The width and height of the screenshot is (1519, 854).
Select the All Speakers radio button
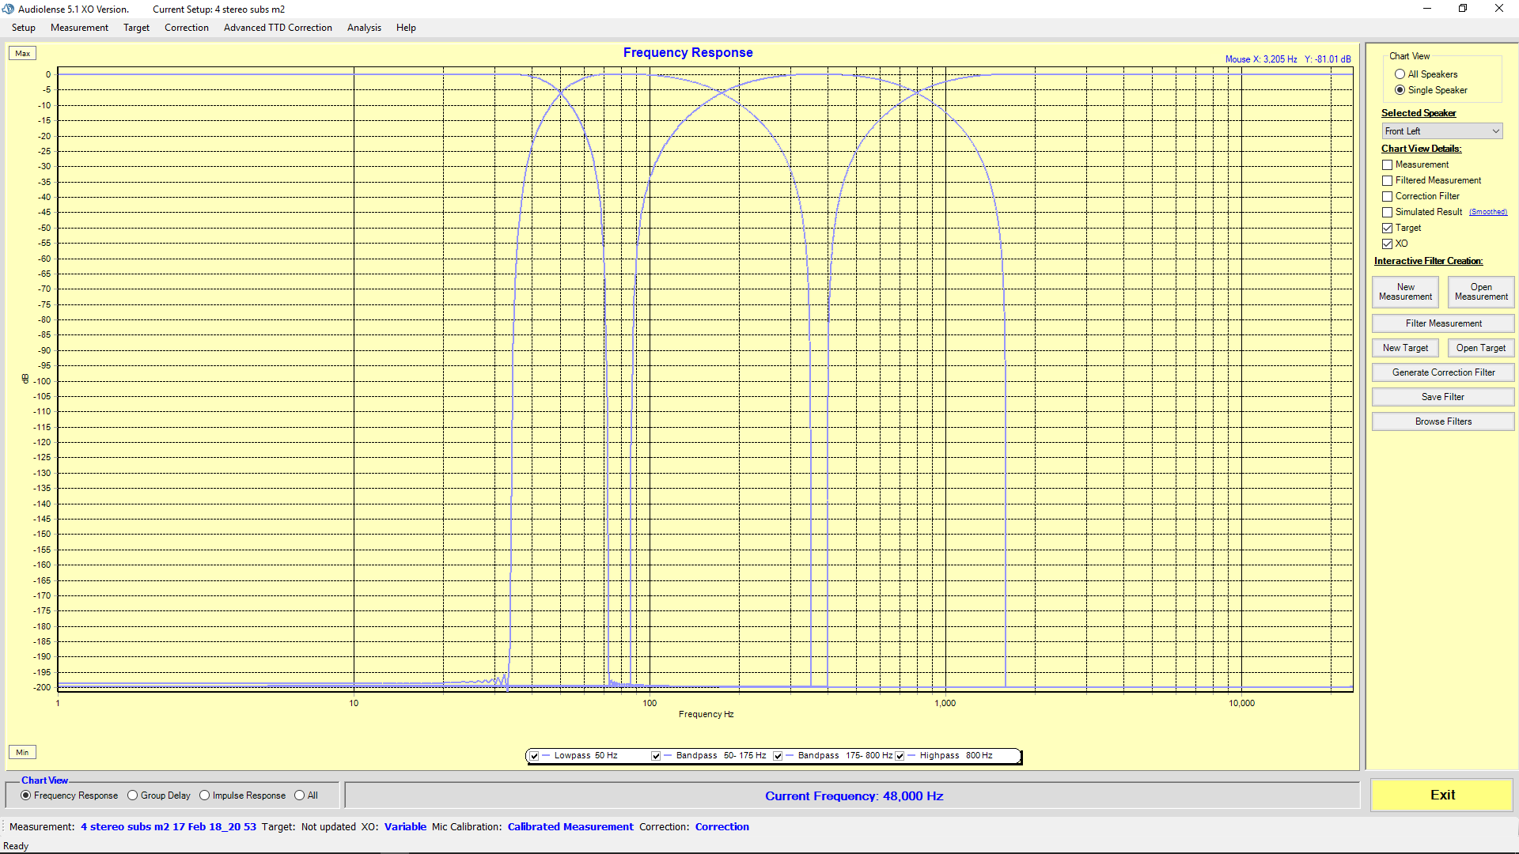coord(1400,74)
